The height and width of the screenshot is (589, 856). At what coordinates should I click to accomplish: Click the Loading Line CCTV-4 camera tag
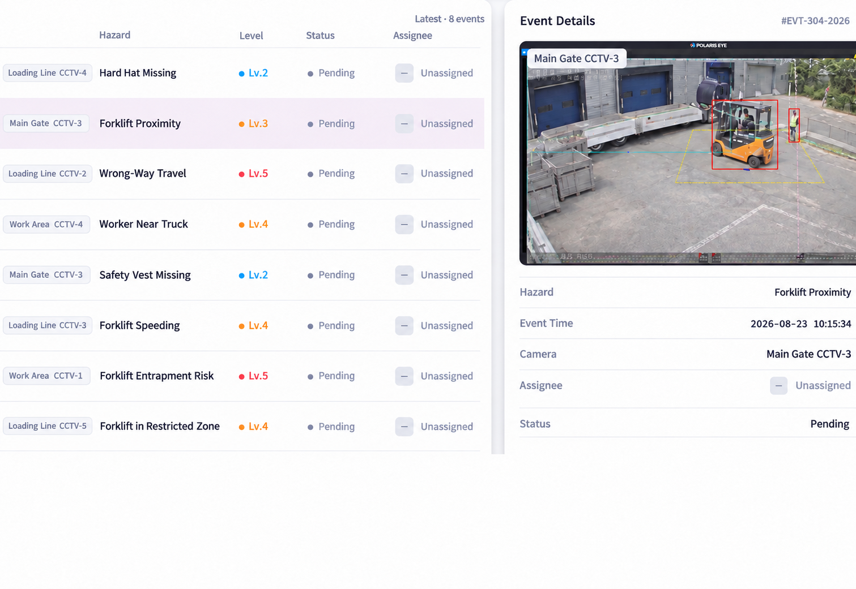(x=48, y=73)
